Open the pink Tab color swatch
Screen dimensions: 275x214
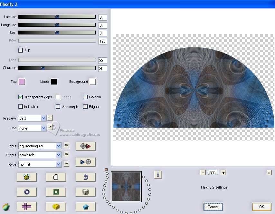coord(22,82)
